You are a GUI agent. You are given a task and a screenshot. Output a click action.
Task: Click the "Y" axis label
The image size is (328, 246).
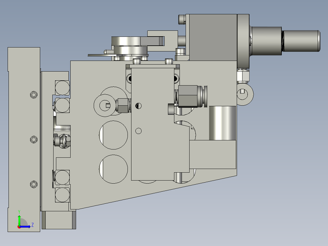click(x=19, y=212)
